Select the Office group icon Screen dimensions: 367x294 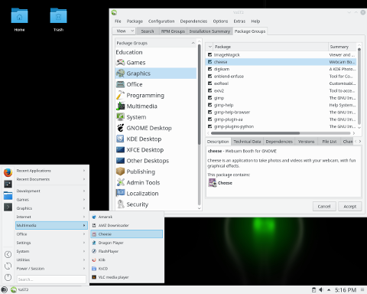click(x=120, y=84)
